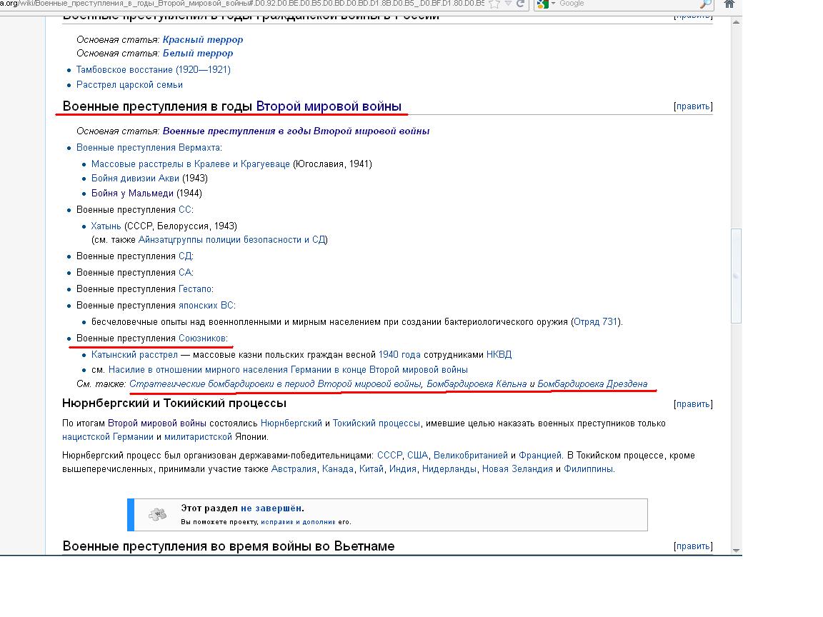Open the Канада link
Viewport: 823px width, 617px height.
click(337, 468)
